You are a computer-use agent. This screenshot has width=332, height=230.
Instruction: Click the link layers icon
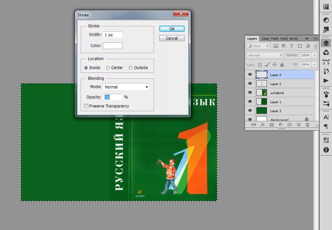click(x=253, y=125)
